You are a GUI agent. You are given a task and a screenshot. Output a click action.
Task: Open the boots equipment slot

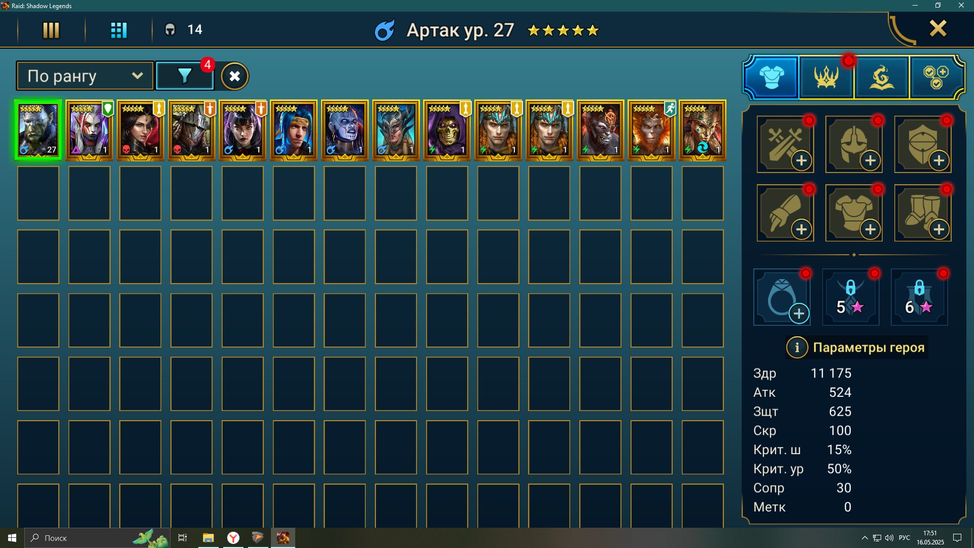click(x=923, y=213)
